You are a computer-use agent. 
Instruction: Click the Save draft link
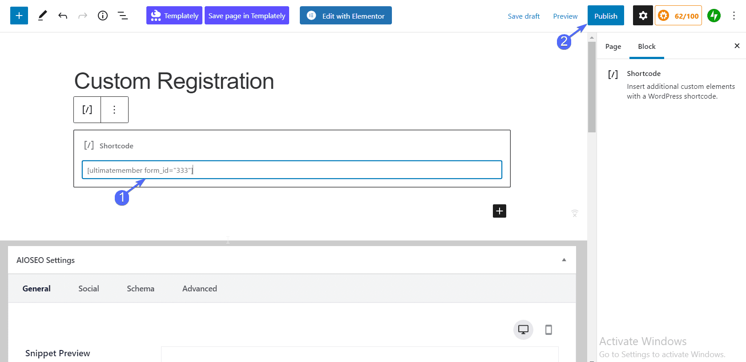[524, 16]
